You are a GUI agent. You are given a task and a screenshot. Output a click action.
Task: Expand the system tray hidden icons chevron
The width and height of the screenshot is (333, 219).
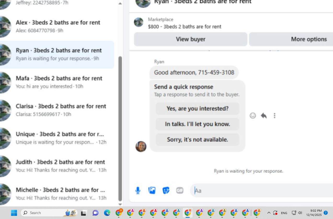[x=269, y=213]
